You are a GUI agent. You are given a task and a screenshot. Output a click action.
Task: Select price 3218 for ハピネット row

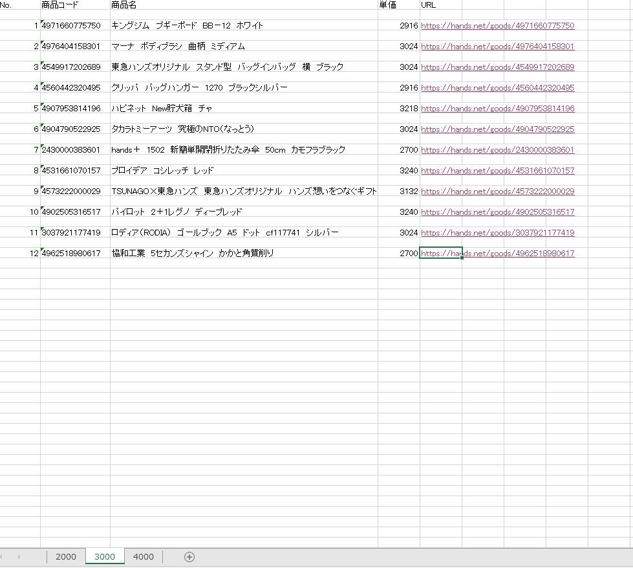[x=398, y=108]
